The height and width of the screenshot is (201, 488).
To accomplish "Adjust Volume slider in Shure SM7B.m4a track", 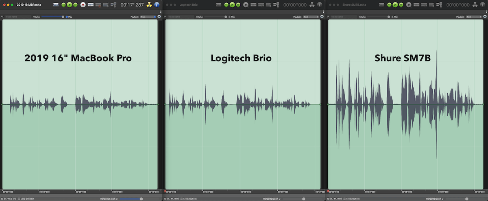I will tap(379, 17).
